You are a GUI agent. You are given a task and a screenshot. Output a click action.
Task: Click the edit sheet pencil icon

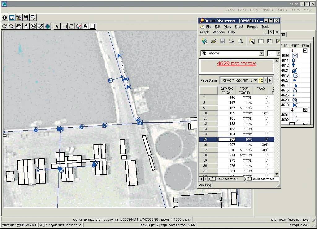coord(278,41)
